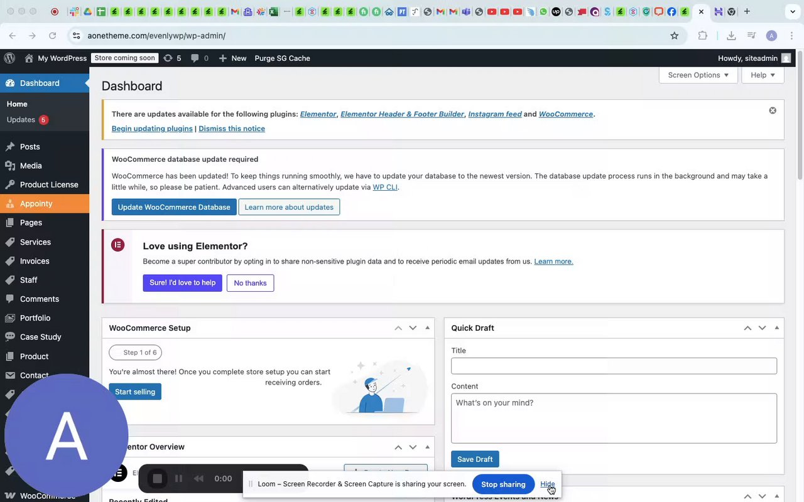
Task: Move Quick Draft widget up
Action: (747, 328)
